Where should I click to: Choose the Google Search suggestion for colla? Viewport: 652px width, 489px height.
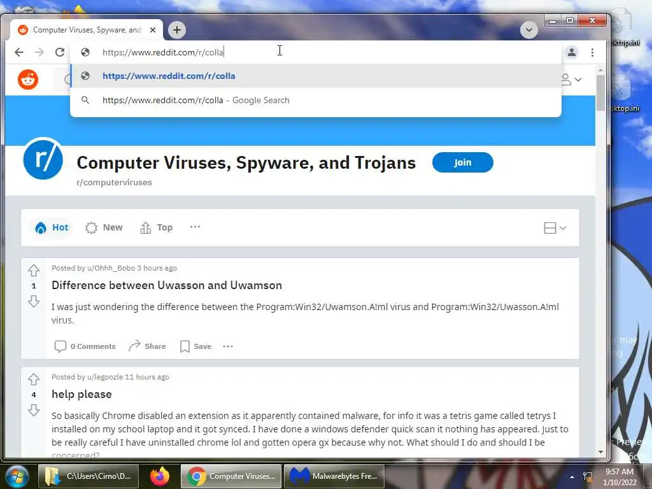316,100
